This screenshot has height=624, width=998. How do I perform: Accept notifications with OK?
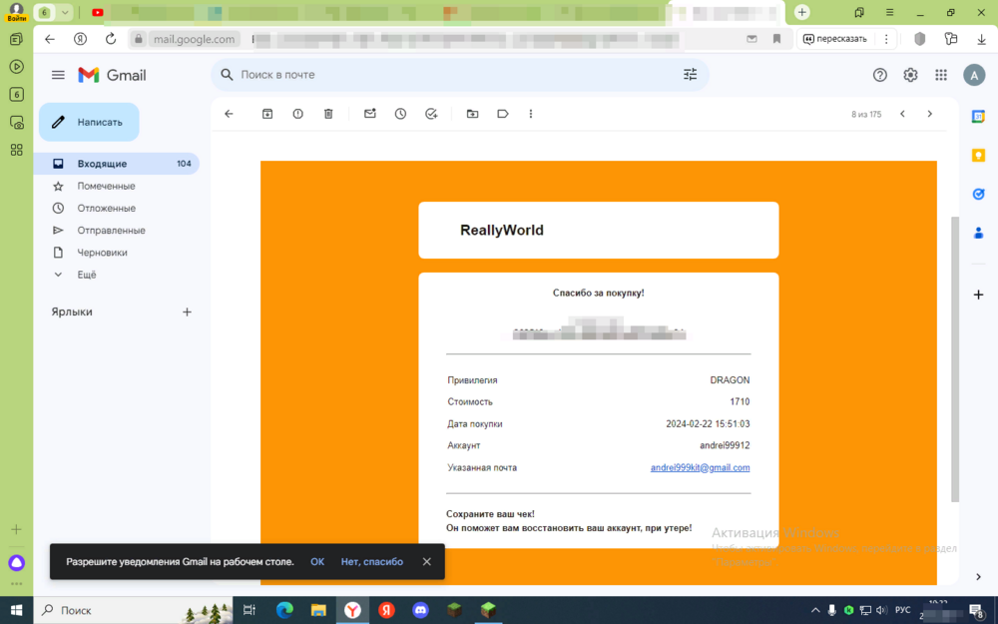point(317,561)
